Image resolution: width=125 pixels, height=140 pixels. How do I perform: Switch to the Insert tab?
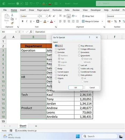coord(23,10)
